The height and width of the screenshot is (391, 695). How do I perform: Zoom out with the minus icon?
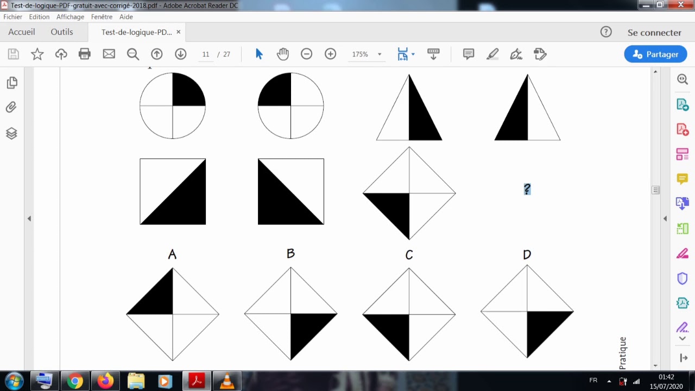[307, 54]
